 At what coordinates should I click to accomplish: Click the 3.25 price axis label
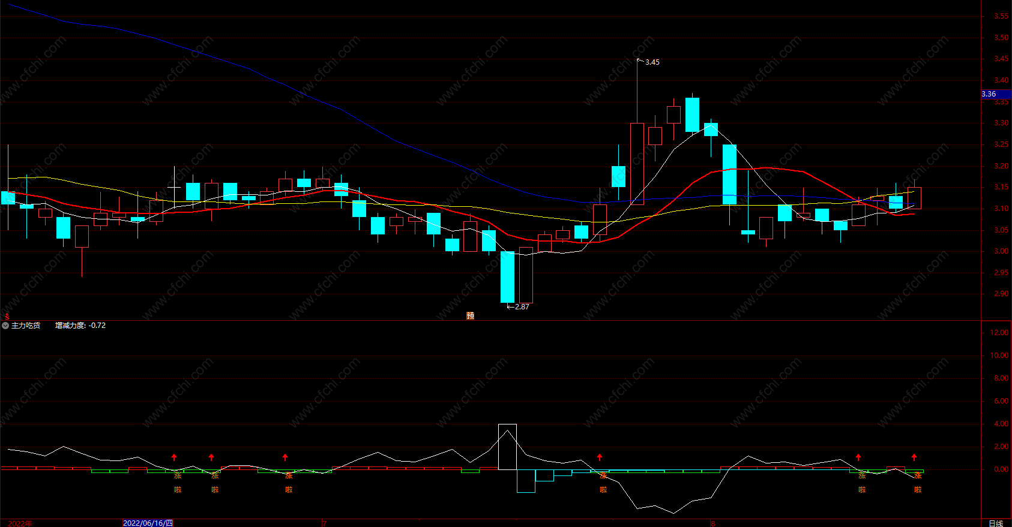pos(1001,144)
